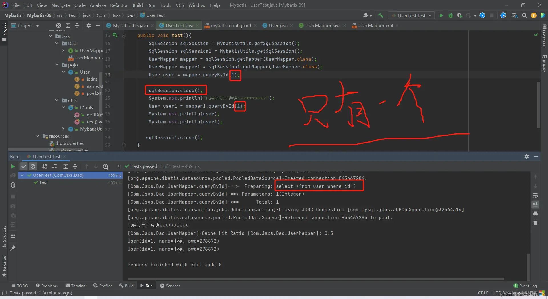
Task: Clear console with trash icon
Action: (x=535, y=223)
